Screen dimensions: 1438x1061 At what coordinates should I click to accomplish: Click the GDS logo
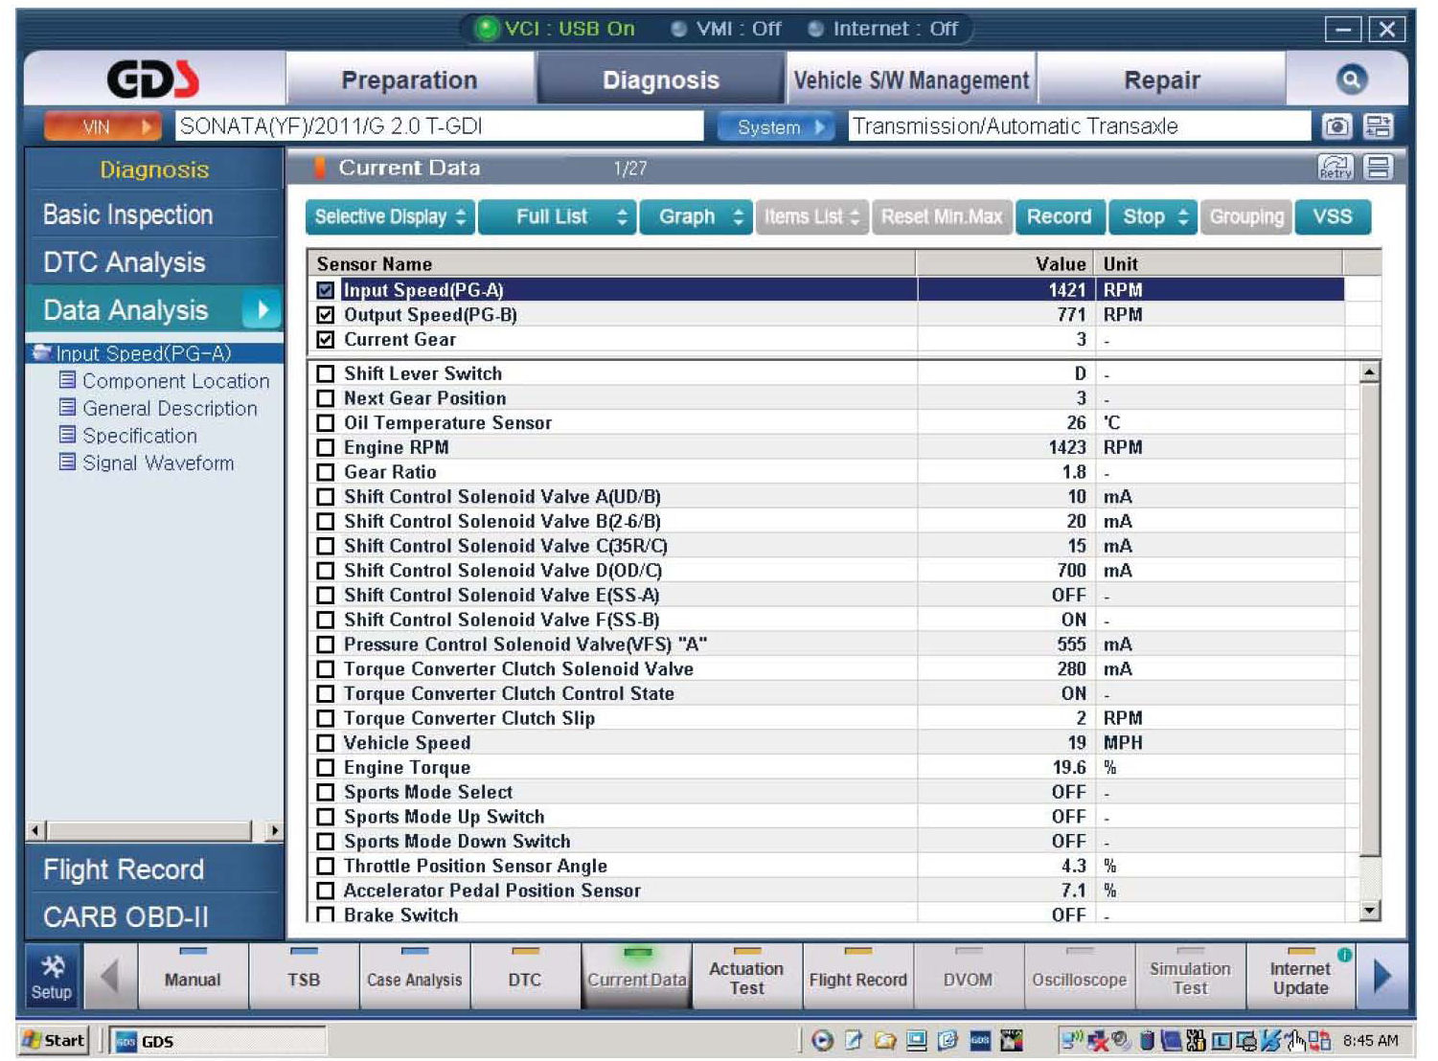point(153,79)
